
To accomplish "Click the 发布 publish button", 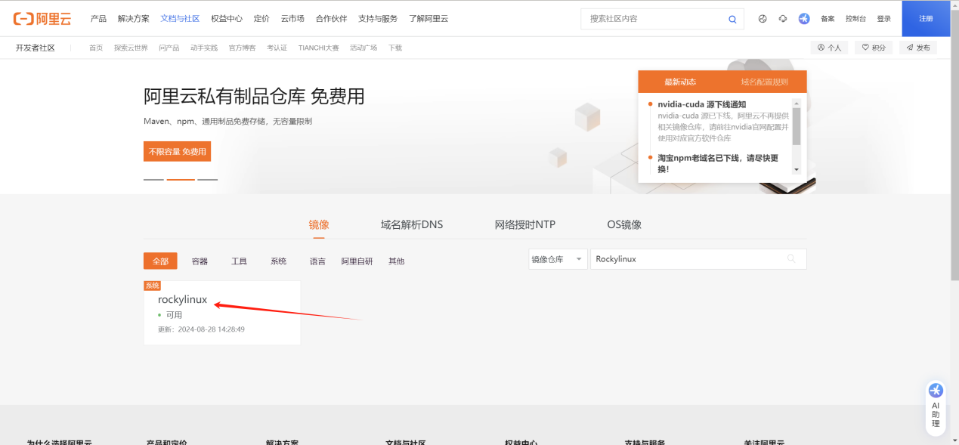I will [x=918, y=48].
